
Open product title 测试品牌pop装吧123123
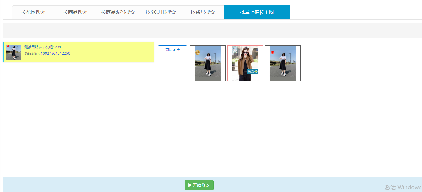[45, 47]
